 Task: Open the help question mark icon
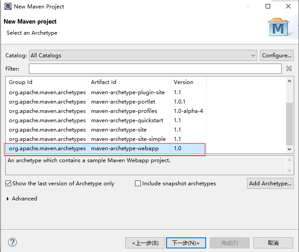pos(12,242)
